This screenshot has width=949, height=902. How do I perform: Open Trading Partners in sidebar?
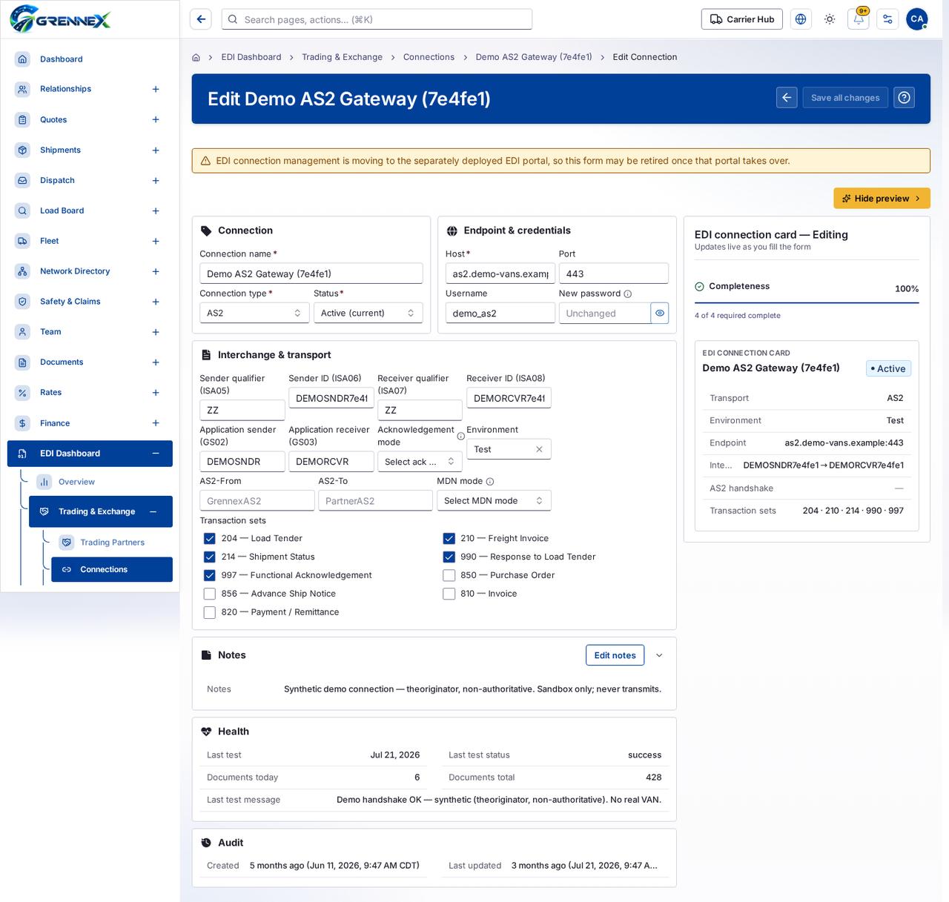112,543
